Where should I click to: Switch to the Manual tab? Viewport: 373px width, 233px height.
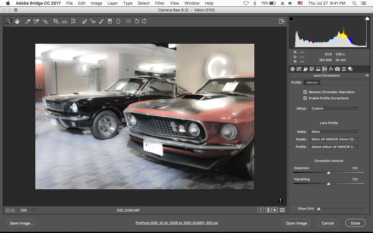(x=312, y=82)
